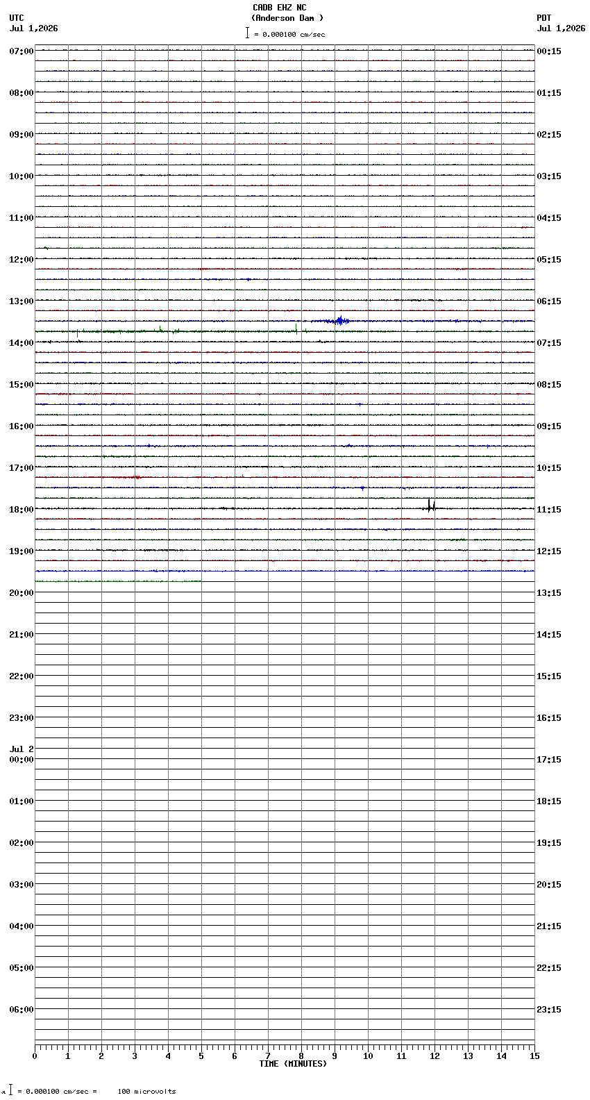Viewport: 590px width, 1100px height.
Task: Click the 13:00 UTC time label
Action: coord(22,301)
